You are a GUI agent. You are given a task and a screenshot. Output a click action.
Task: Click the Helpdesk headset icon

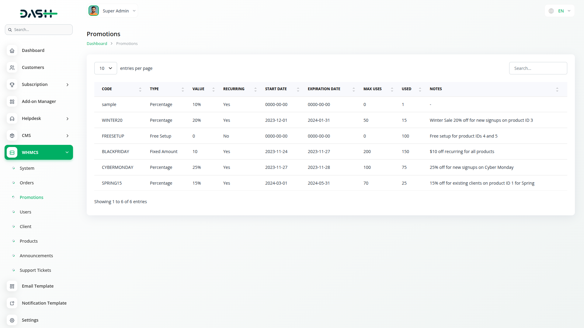(x=12, y=119)
